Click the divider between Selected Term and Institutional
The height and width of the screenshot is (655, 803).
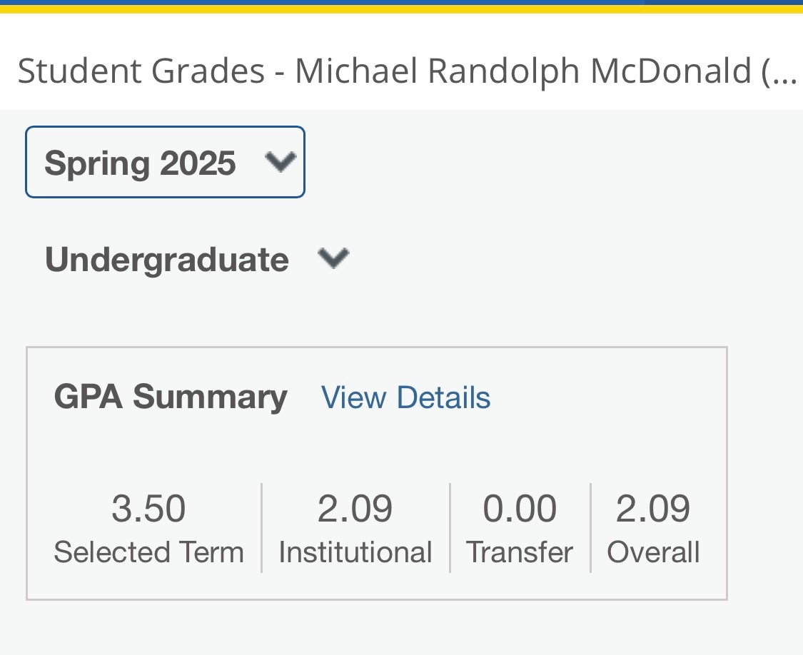(262, 528)
